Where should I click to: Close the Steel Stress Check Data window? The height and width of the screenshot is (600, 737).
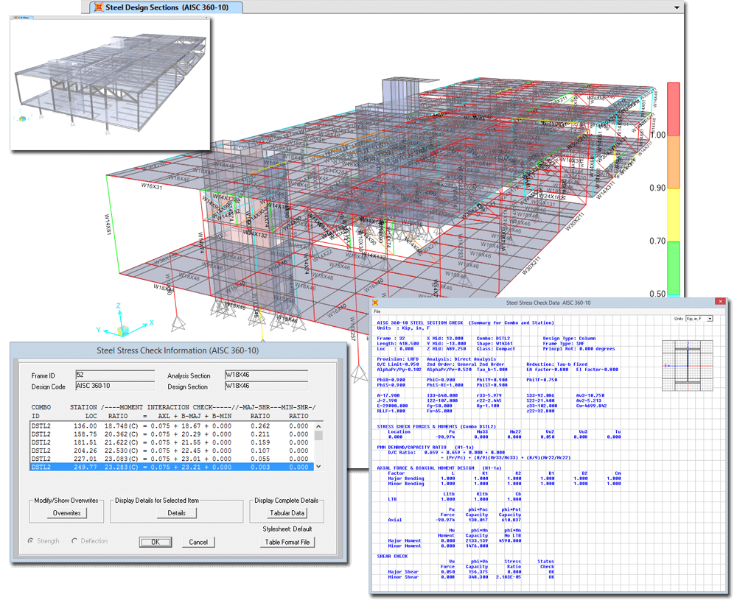(719, 302)
